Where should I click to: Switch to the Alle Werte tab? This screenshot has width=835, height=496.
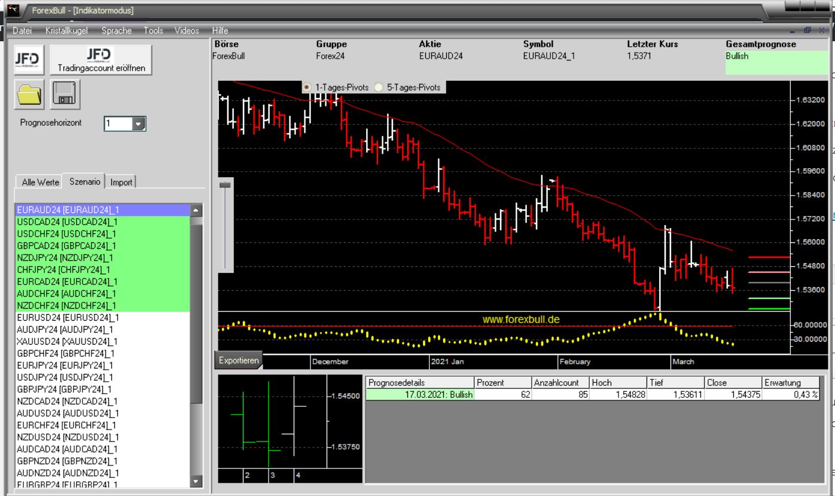pos(40,182)
